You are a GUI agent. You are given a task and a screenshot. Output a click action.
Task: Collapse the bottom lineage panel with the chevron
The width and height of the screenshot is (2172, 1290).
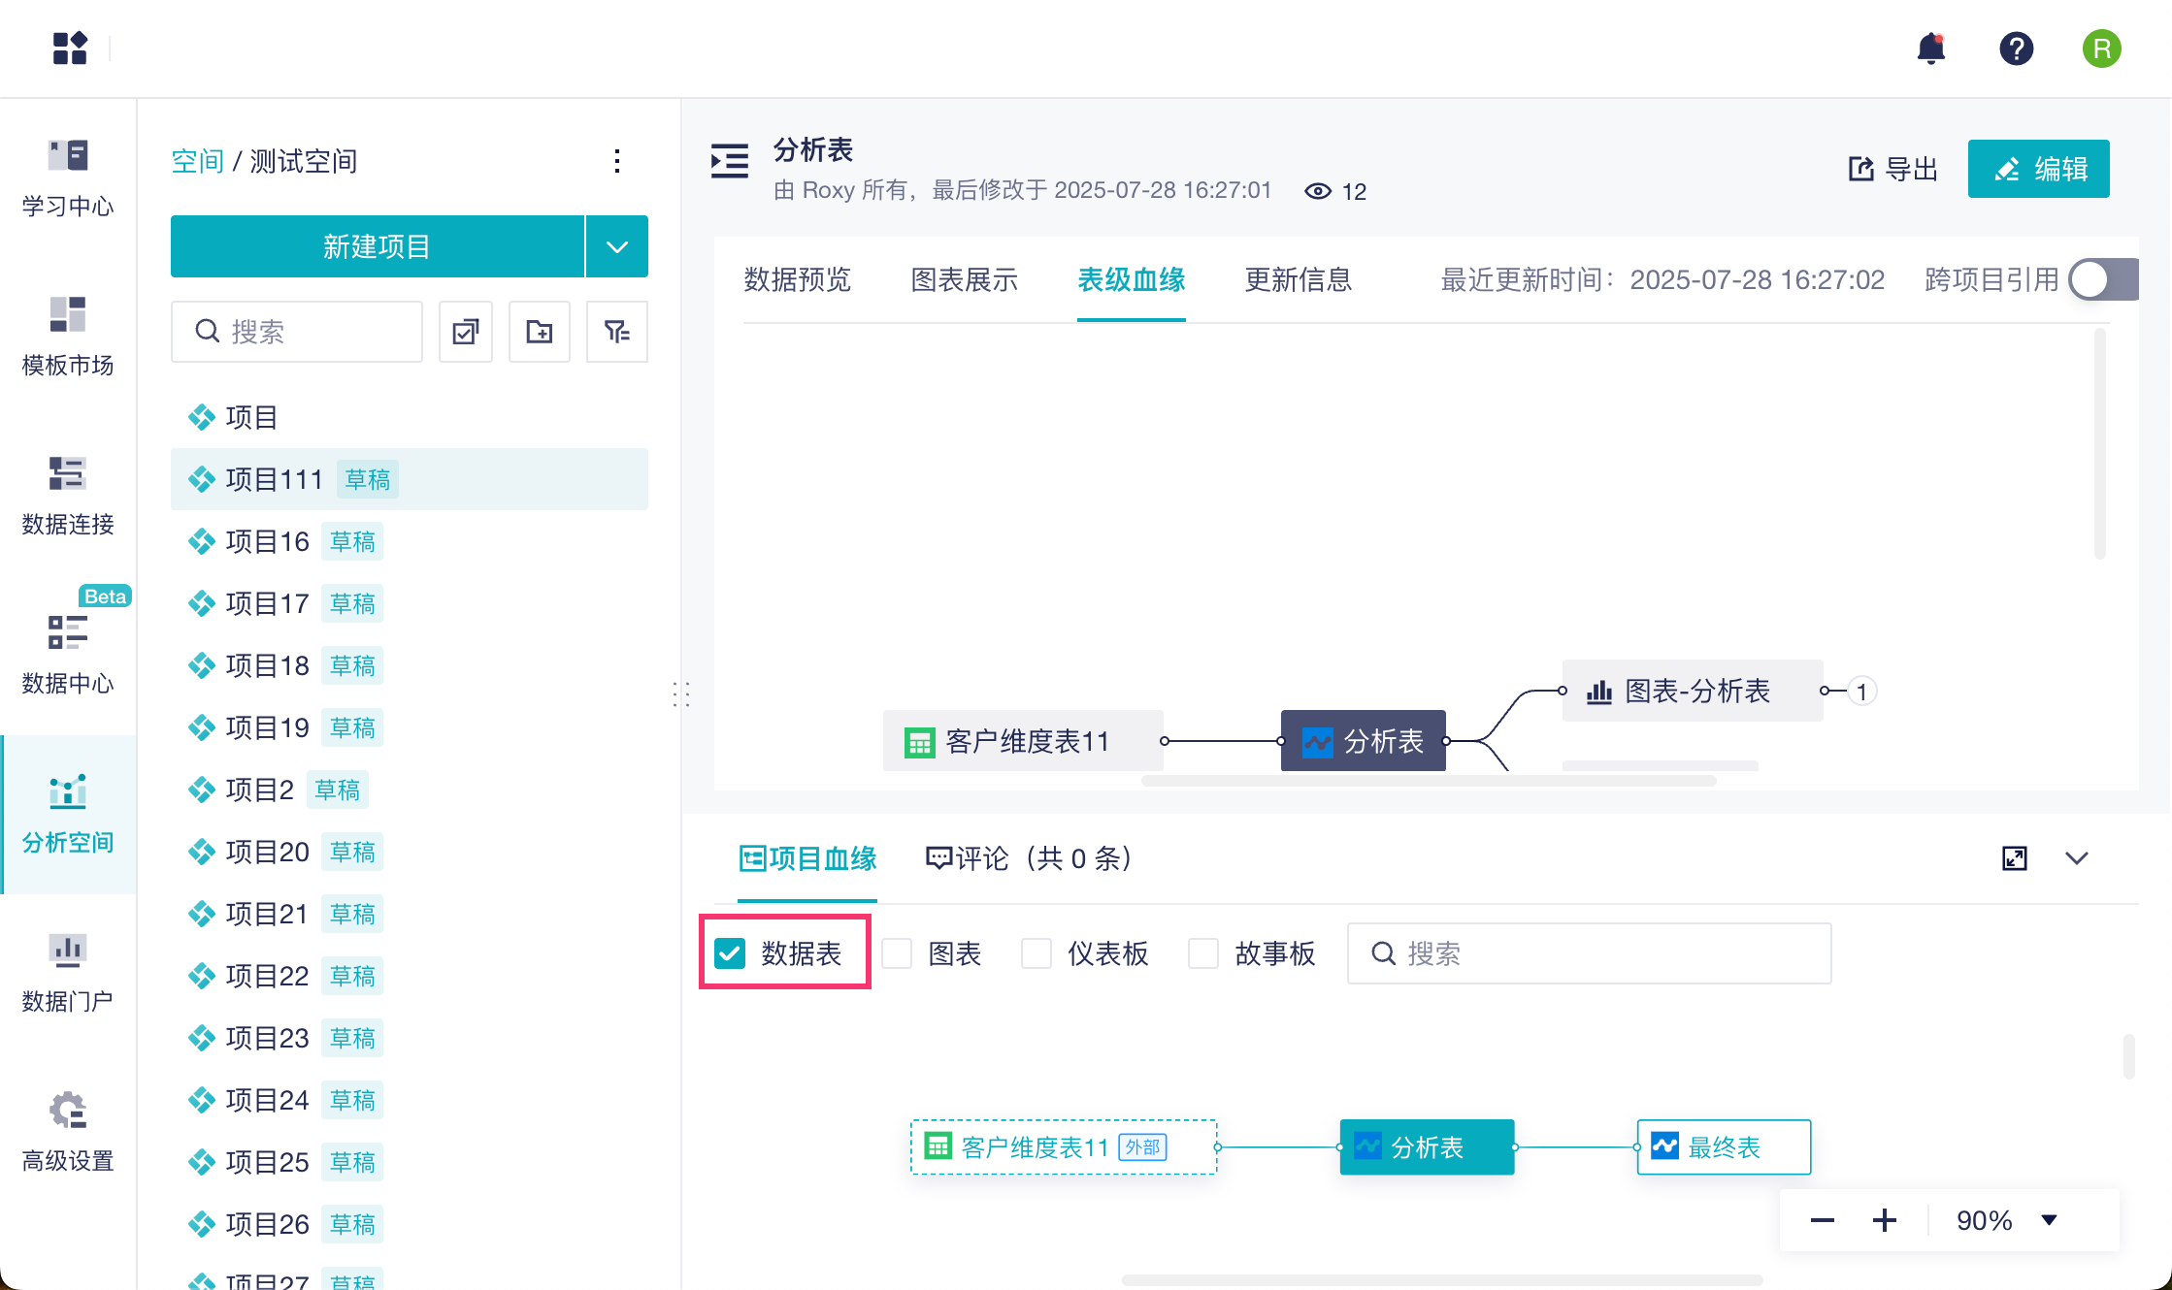coord(2077,858)
